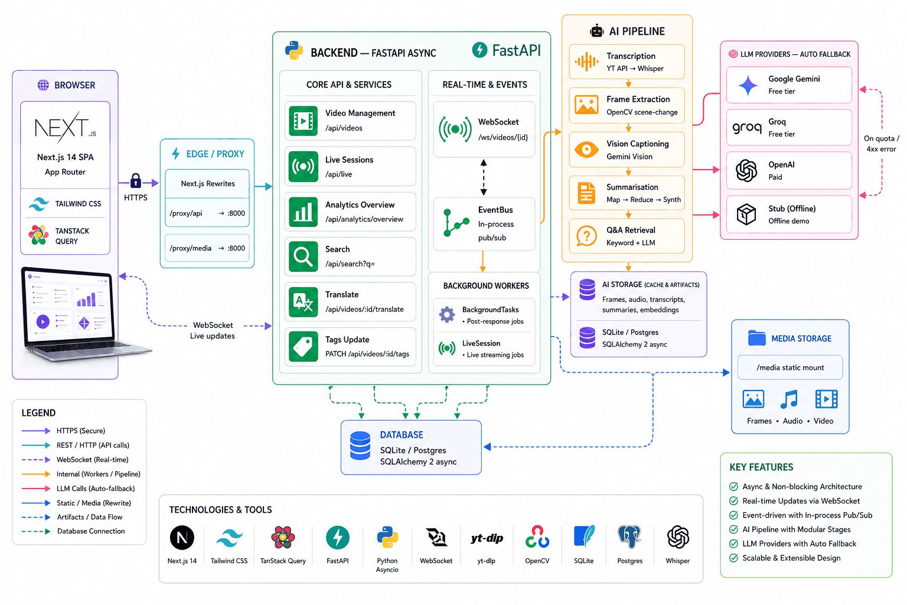Click the checkmark beside Async & Non-blocking Architecture
907x605 pixels.
click(x=733, y=487)
